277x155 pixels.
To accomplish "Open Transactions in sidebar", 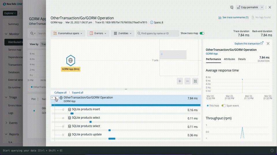I will click(15, 65).
